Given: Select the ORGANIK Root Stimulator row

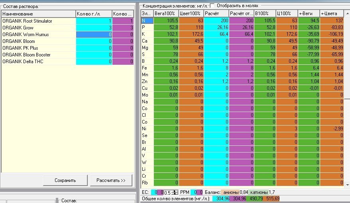Looking at the screenshot, I should click(67, 21).
